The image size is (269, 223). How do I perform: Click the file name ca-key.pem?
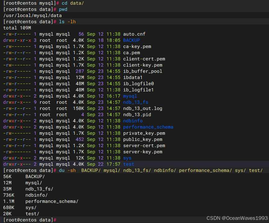tap(137, 46)
